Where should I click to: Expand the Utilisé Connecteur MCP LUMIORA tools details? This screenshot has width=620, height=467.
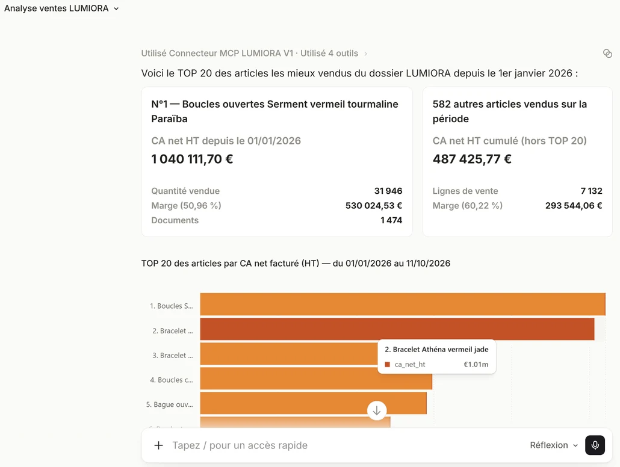coord(254,54)
